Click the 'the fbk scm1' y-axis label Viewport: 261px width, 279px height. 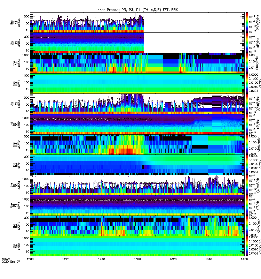(17, 246)
